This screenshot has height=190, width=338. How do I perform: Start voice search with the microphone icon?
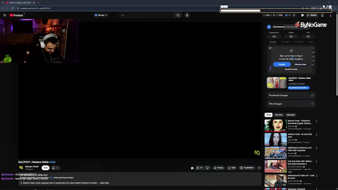[187, 15]
